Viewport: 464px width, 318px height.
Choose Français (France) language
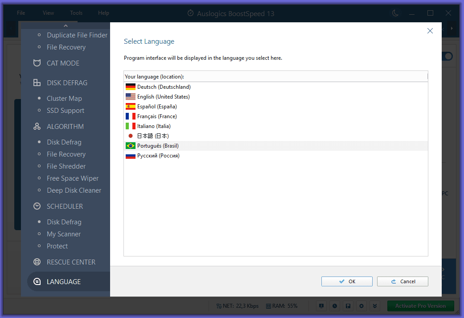tap(276, 116)
